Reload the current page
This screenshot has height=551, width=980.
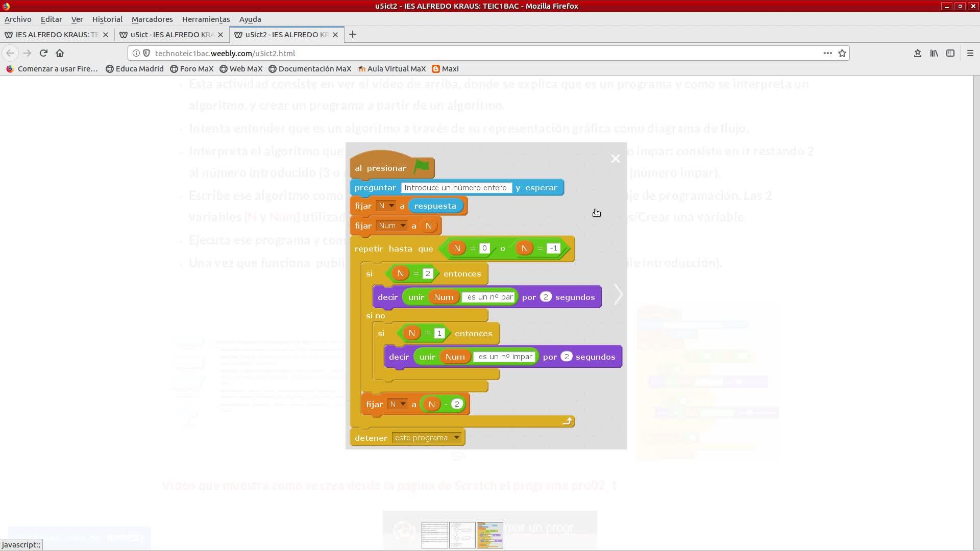tap(43, 53)
